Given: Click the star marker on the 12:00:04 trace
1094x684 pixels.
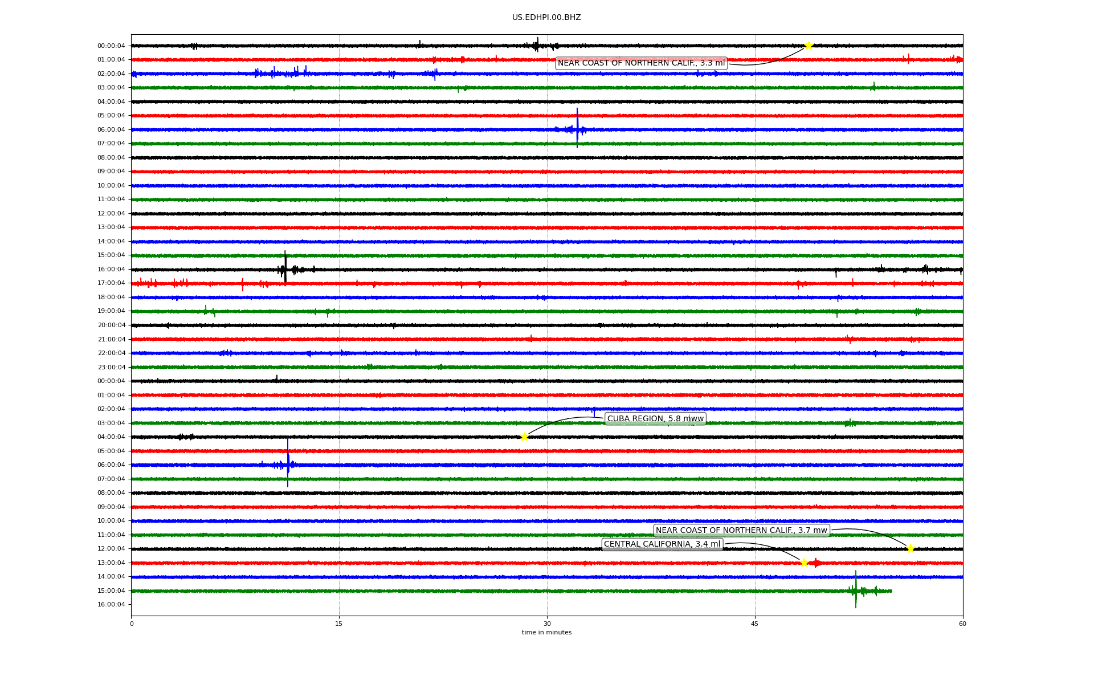Looking at the screenshot, I should click(x=910, y=548).
